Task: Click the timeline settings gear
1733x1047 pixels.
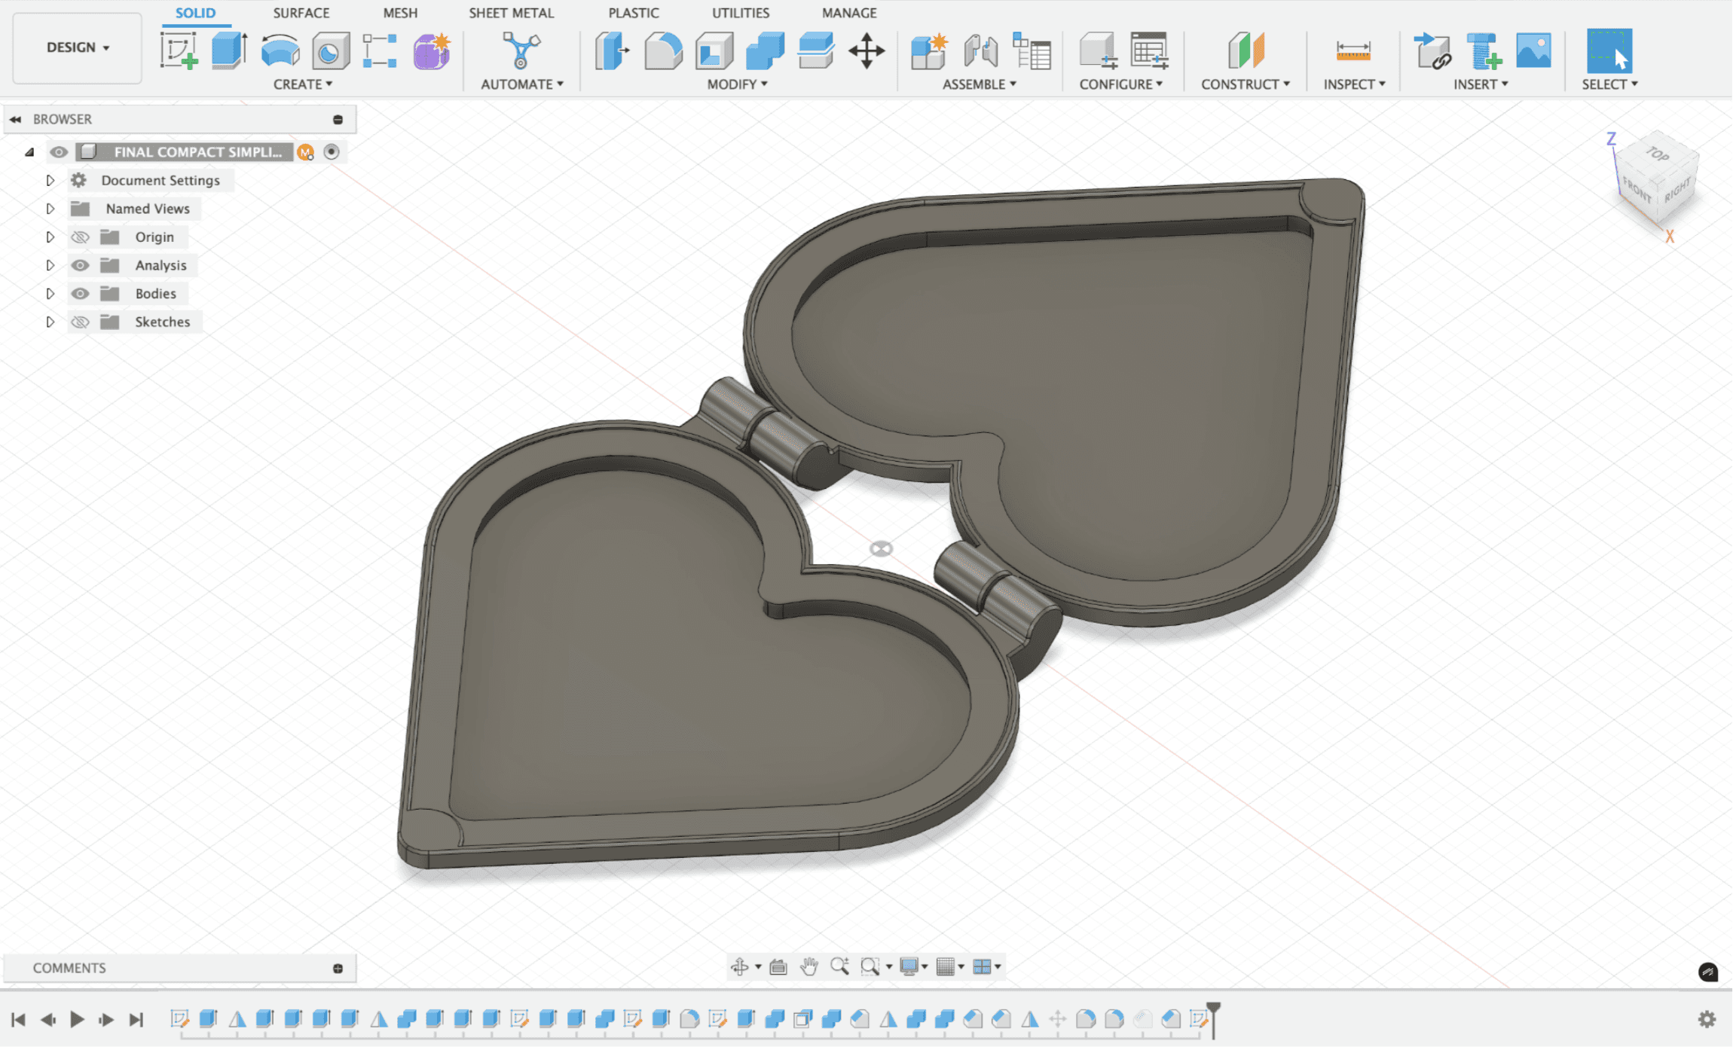Action: [1707, 1019]
